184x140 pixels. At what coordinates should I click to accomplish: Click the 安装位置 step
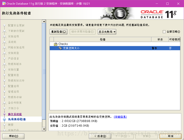13,70
